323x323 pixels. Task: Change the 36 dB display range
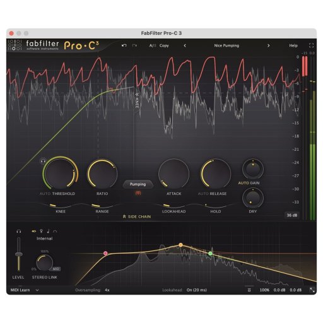tap(292, 215)
